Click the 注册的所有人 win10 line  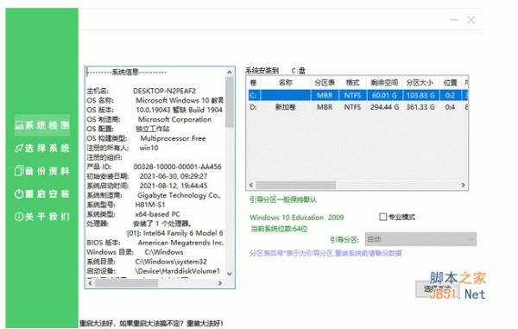click(123, 148)
